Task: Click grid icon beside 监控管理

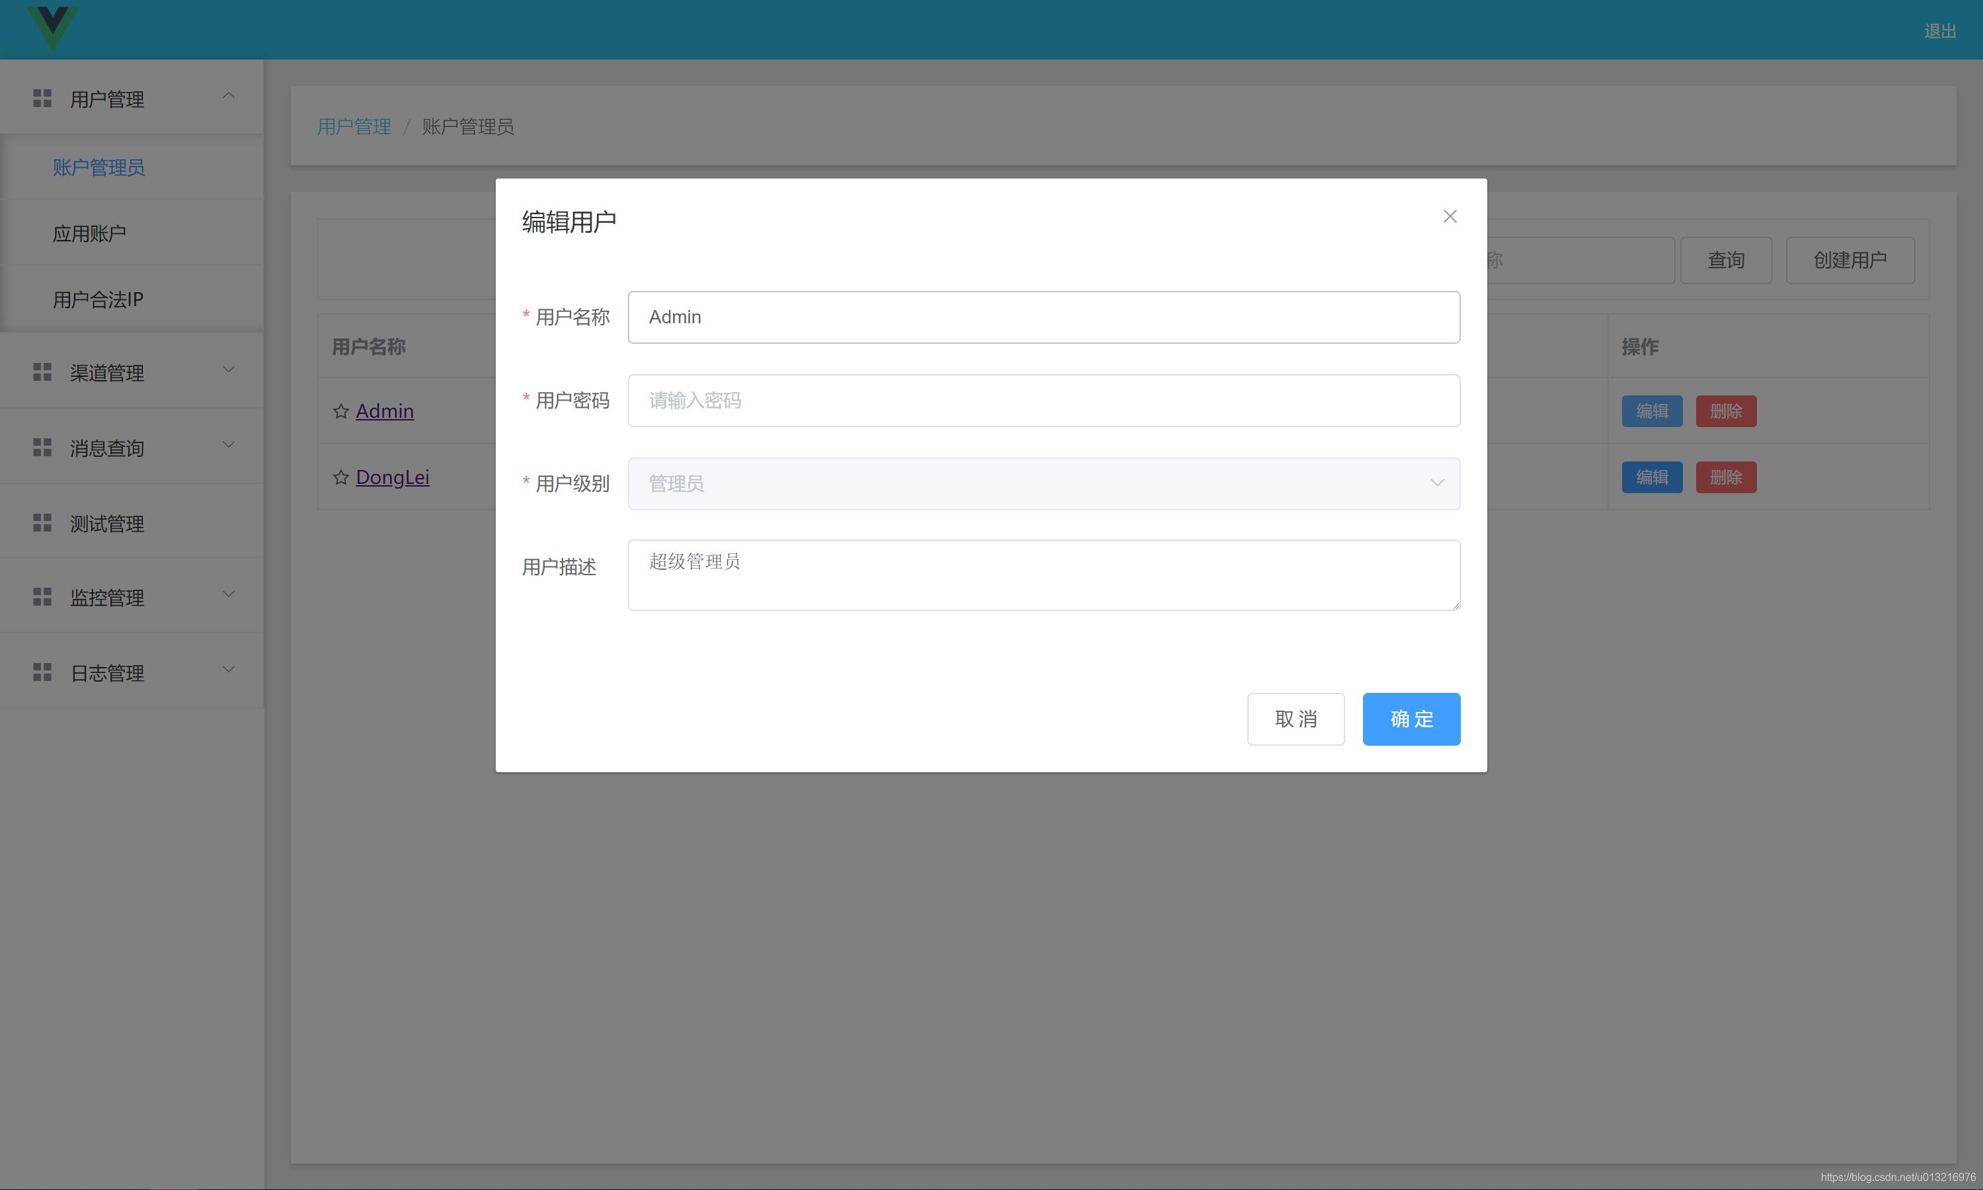Action: [42, 596]
